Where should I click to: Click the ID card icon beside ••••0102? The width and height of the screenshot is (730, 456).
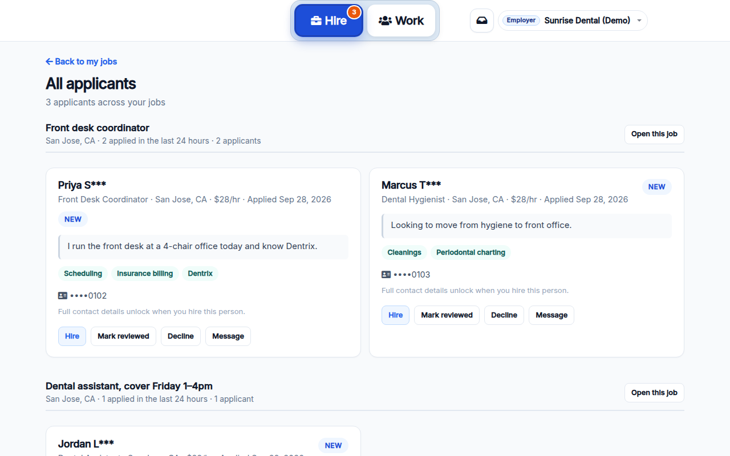63,296
